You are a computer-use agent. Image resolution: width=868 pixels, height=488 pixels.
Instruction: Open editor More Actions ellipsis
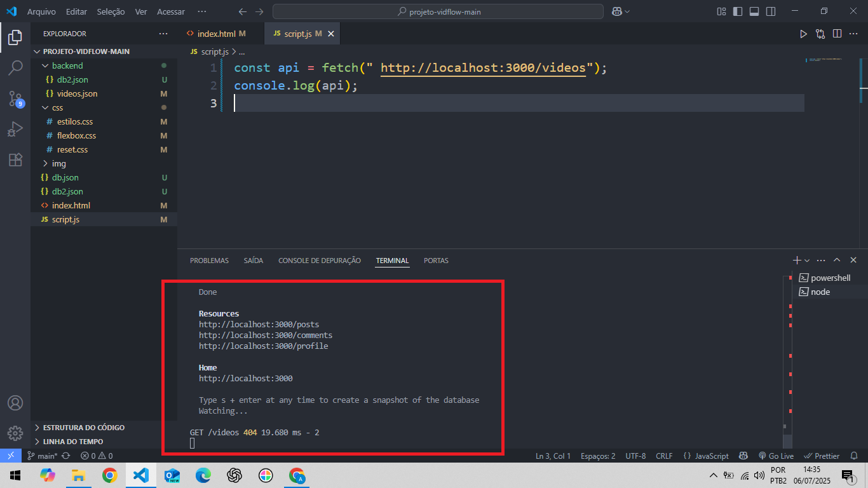pos(854,34)
